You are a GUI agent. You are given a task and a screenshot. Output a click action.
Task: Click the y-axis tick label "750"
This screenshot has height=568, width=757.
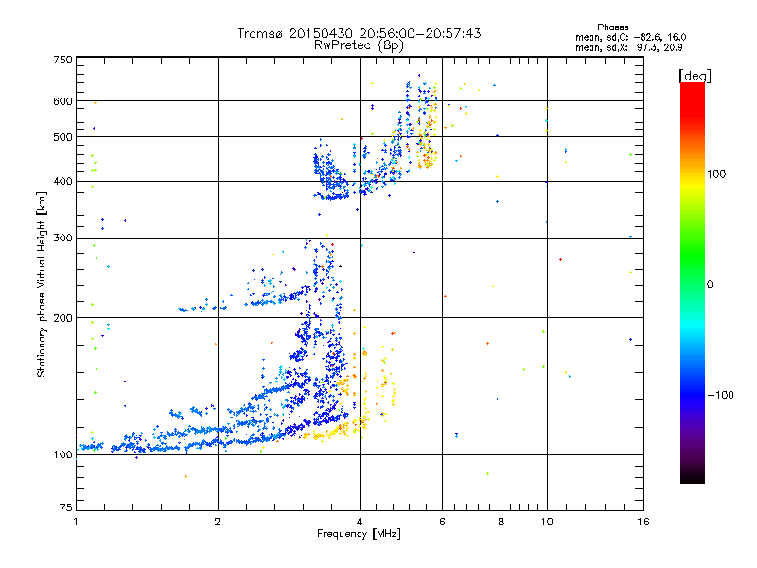coord(62,60)
